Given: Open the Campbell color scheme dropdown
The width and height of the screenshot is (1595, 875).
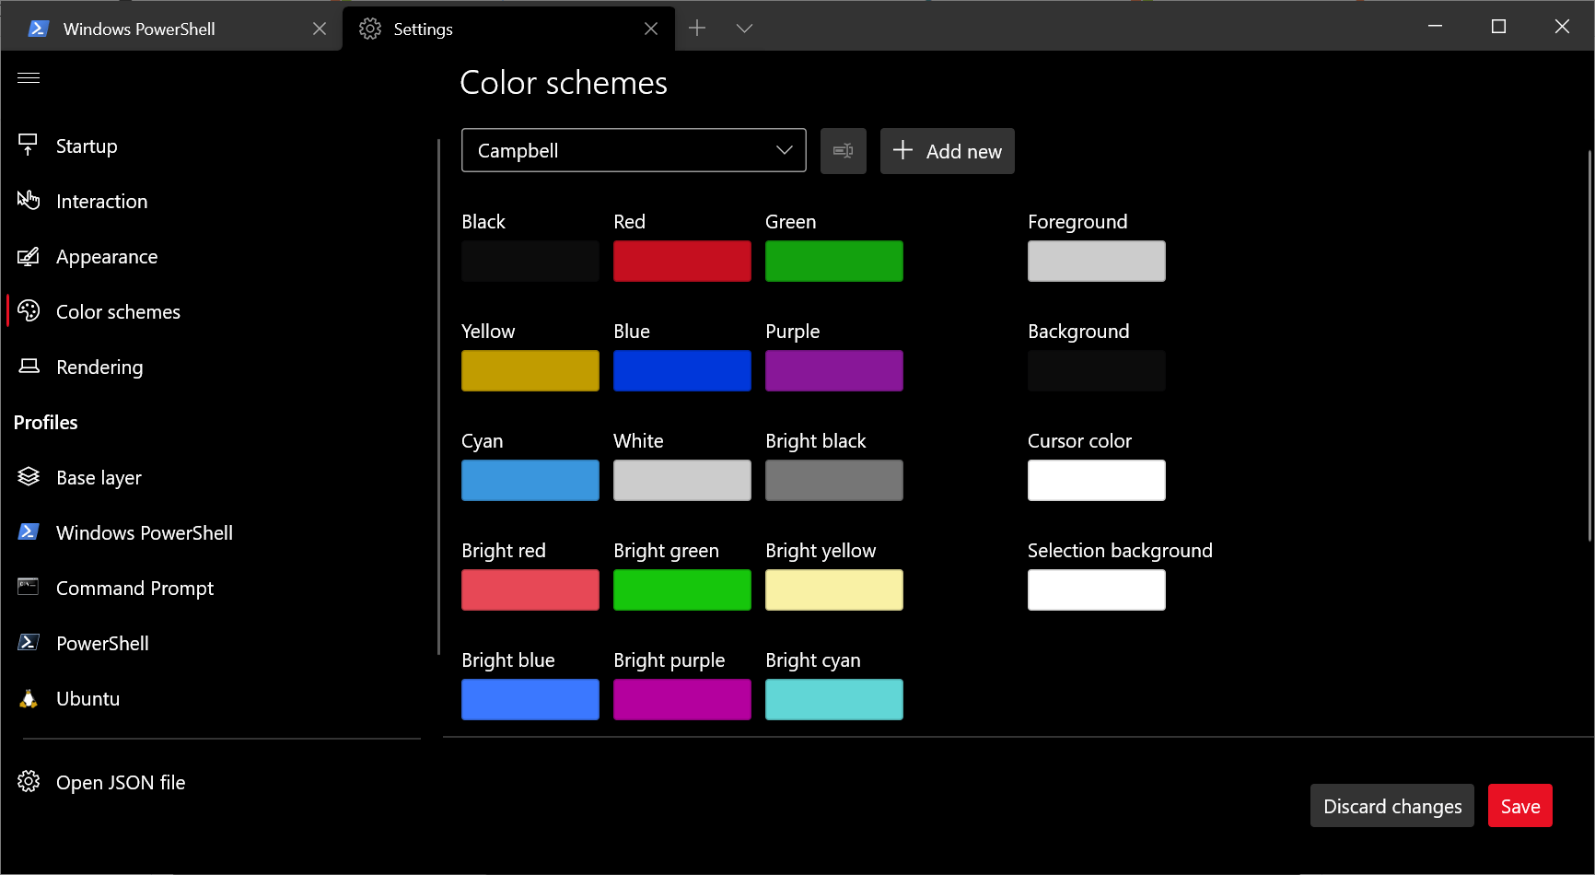Looking at the screenshot, I should [x=633, y=150].
